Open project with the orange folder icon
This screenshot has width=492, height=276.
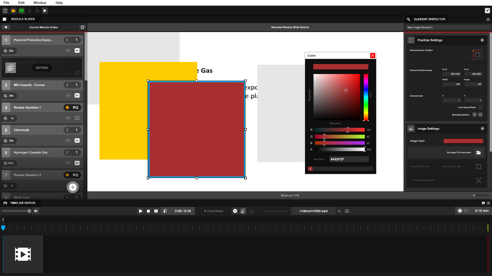click(13, 11)
